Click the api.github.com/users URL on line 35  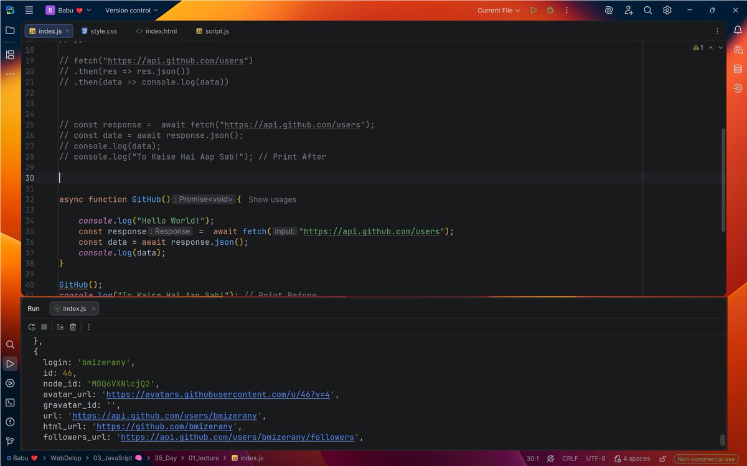click(372, 231)
